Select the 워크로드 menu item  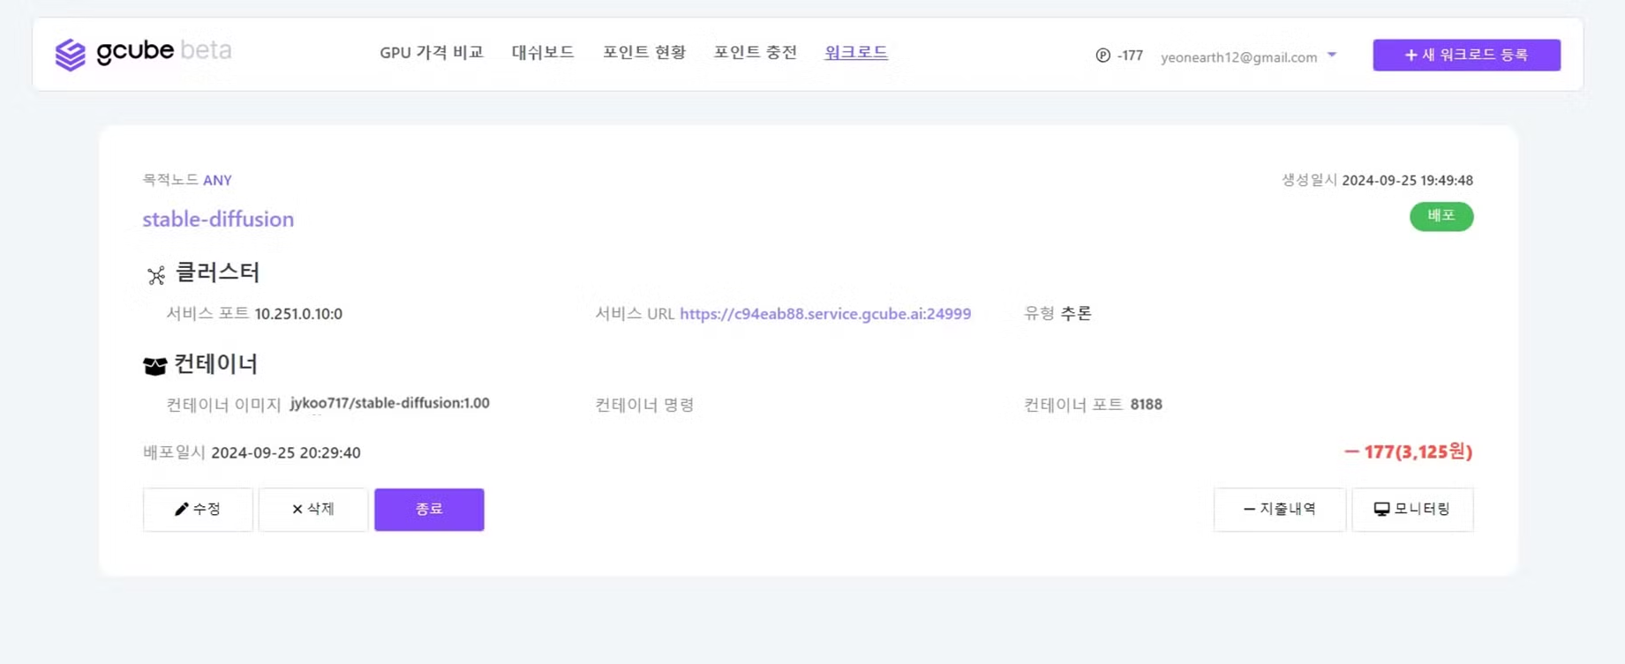pyautogui.click(x=856, y=52)
